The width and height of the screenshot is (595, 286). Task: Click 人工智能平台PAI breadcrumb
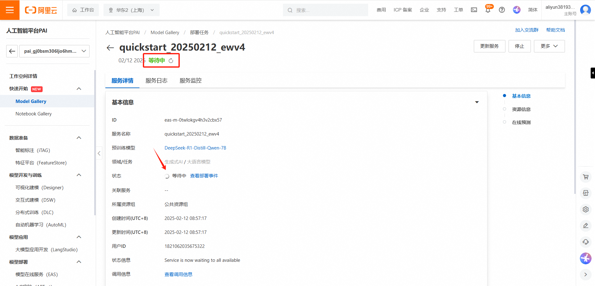coord(122,33)
